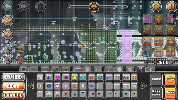Select the Hide player trigger
178x100 pixels.
coord(40,94)
